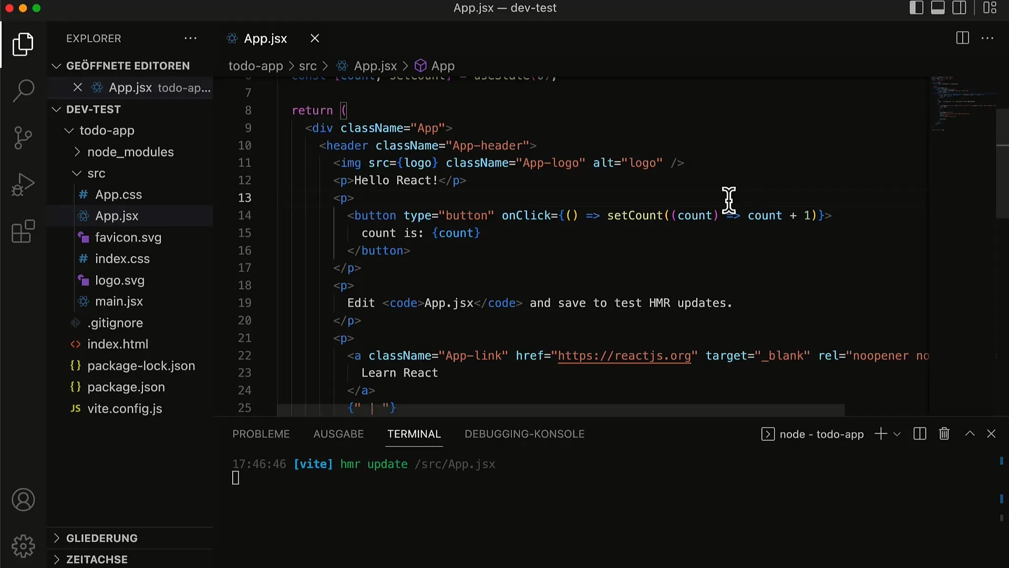Switch to DEBUGGING-KONSOLE tab
The image size is (1009, 568).
tap(524, 434)
